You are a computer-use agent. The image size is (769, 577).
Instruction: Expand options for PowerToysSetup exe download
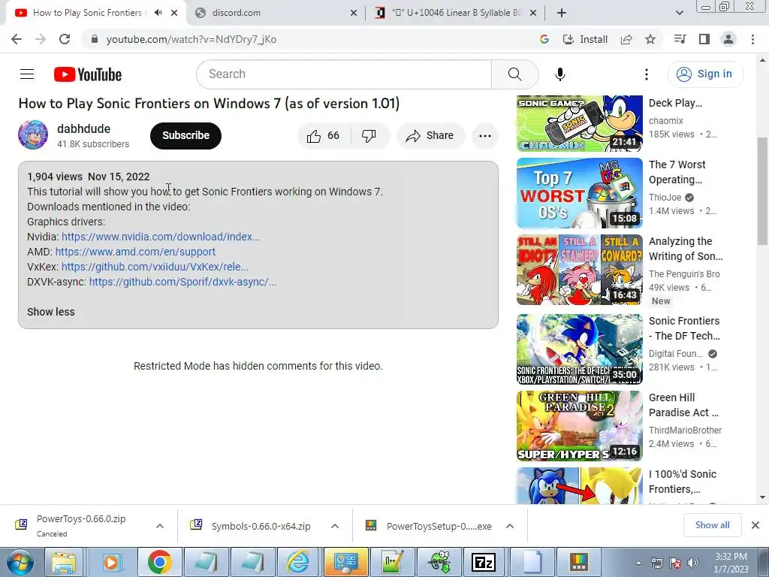point(510,526)
